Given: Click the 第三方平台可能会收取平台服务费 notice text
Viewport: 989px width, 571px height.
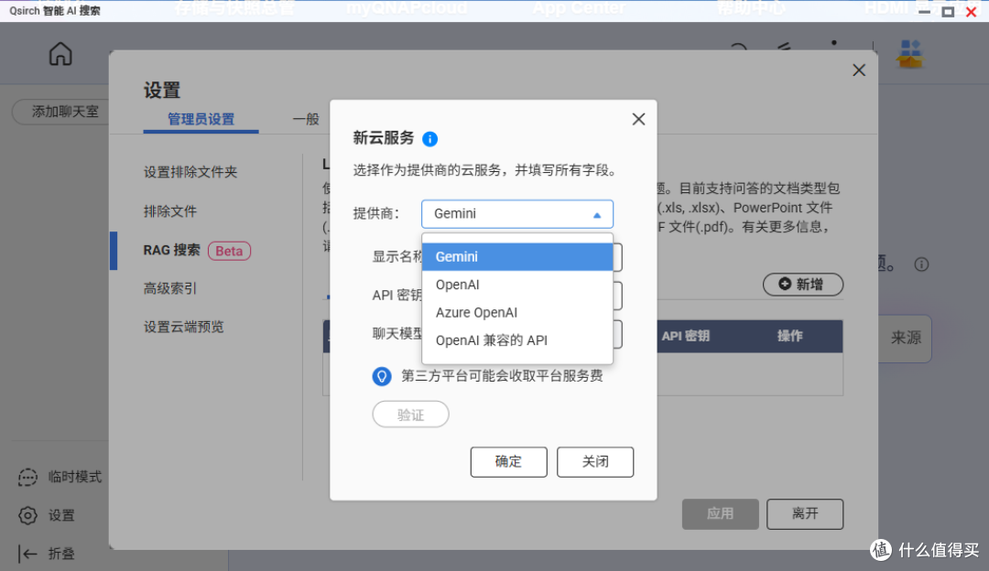Looking at the screenshot, I should point(502,375).
